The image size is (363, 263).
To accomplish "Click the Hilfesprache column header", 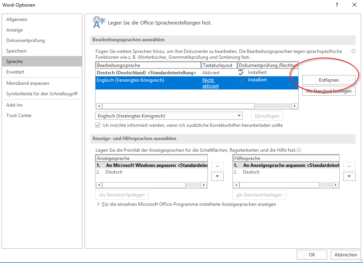I will pyautogui.click(x=286, y=158).
